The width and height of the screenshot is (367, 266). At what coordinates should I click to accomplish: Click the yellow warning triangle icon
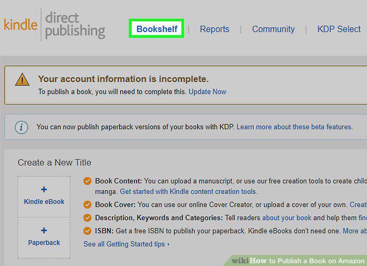[22, 79]
